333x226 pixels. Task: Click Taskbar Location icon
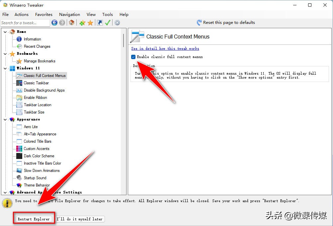[x=19, y=105]
